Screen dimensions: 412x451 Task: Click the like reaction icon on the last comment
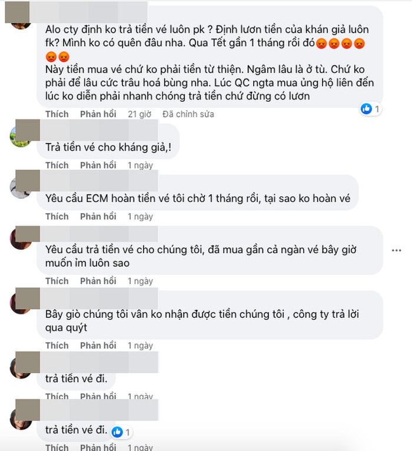pos(117,432)
